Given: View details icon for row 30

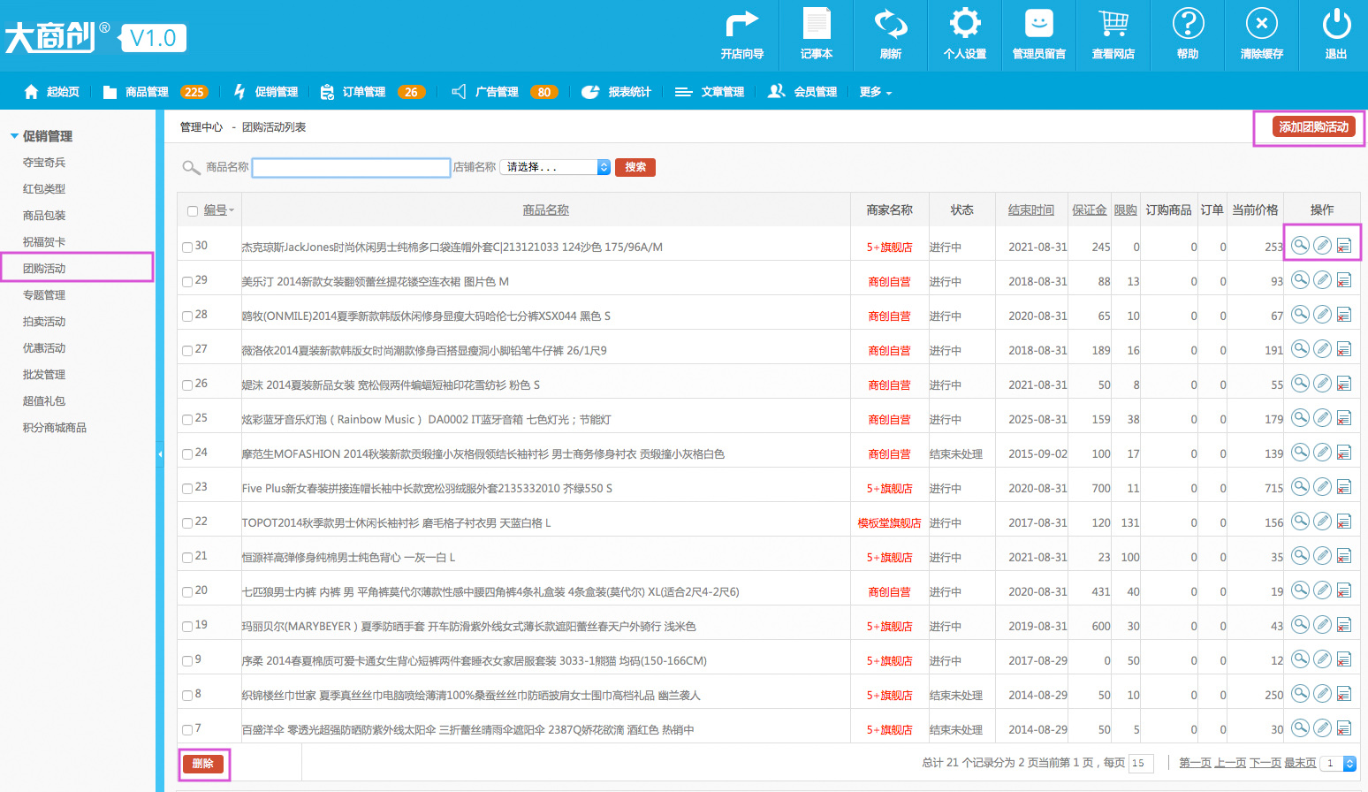Looking at the screenshot, I should click(x=1300, y=245).
